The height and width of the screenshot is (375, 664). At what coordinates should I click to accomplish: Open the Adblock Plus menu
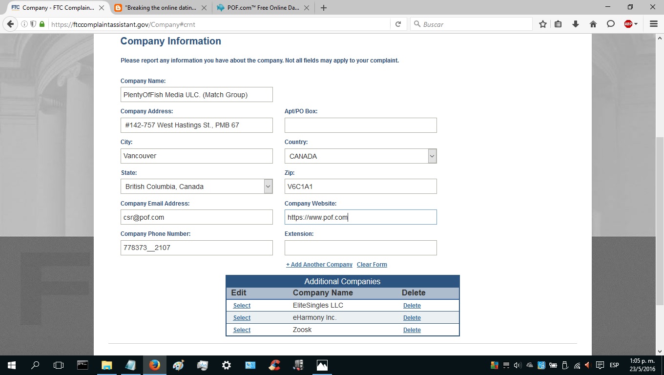click(630, 24)
